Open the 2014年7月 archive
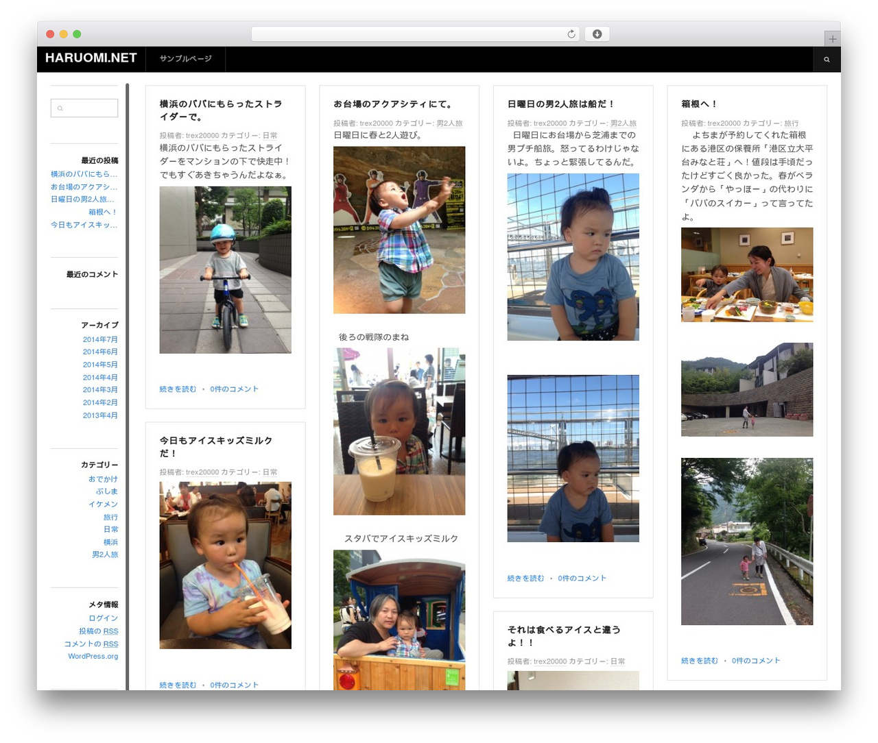The width and height of the screenshot is (878, 743). (x=100, y=339)
